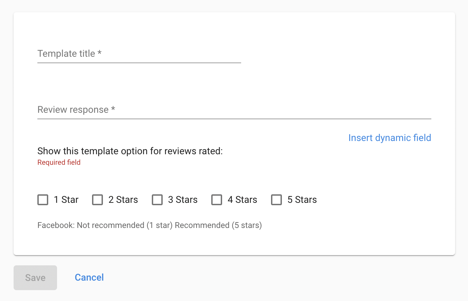Click the "Show this template option" heading
Viewport: 468px width, 301px height.
point(130,151)
